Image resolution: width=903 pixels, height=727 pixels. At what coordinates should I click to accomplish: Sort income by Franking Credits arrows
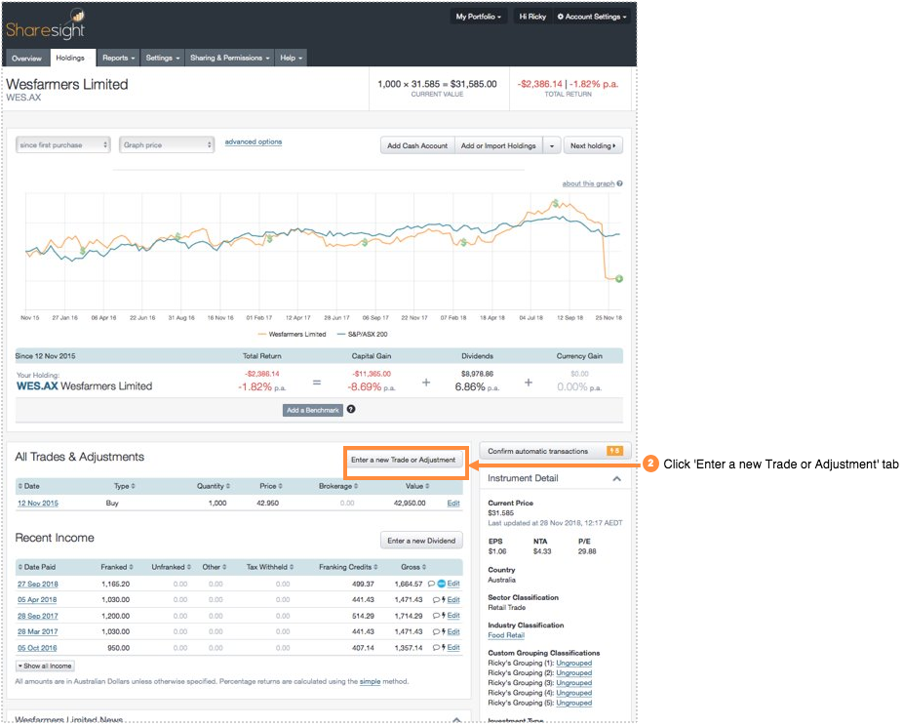[x=376, y=567]
